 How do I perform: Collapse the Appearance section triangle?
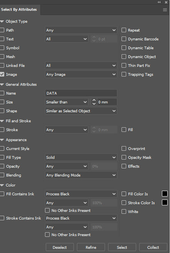[x=2, y=140]
